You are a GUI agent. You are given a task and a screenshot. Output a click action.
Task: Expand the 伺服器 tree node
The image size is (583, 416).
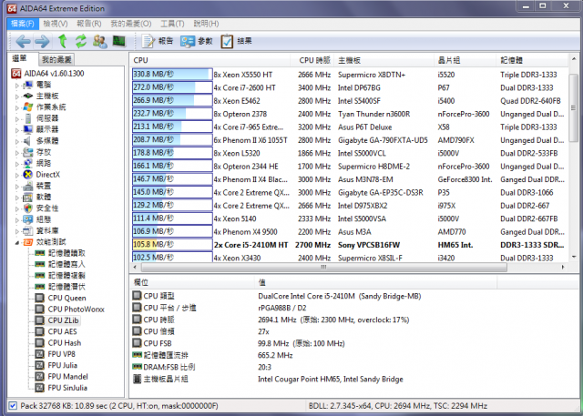click(x=17, y=119)
